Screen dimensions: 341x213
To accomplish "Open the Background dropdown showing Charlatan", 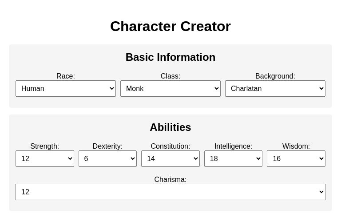I will coord(275,88).
